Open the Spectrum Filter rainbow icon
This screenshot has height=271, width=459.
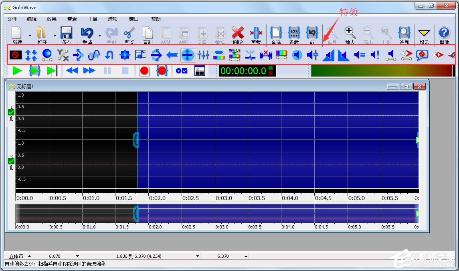281,55
